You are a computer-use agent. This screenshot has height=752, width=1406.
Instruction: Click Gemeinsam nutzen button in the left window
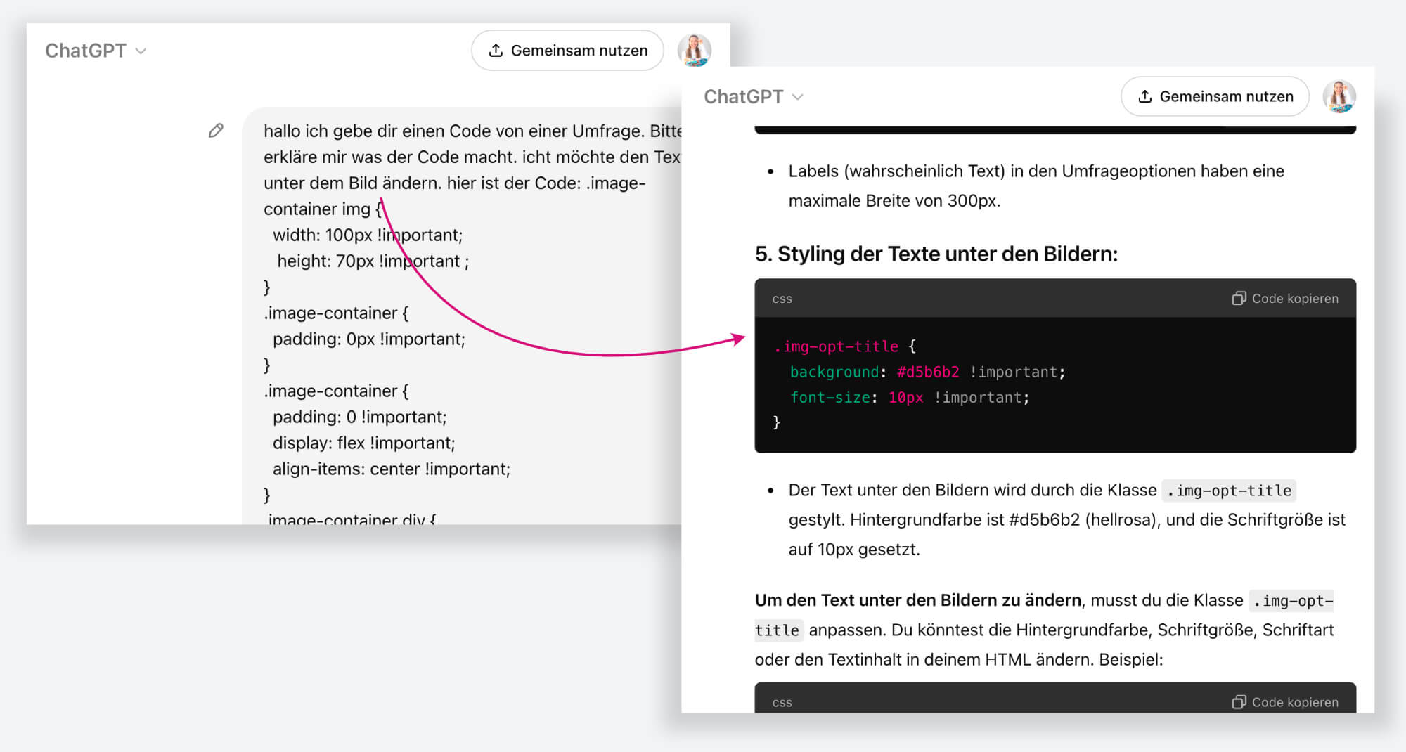click(x=567, y=51)
